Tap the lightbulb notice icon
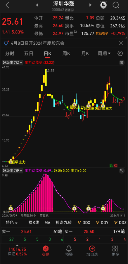This screenshot has height=264, width=128. pos(6,43)
